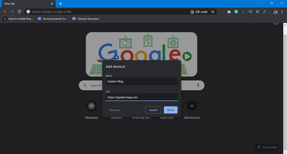
Task: Open the blue pen extension
Action: click(x=265, y=12)
